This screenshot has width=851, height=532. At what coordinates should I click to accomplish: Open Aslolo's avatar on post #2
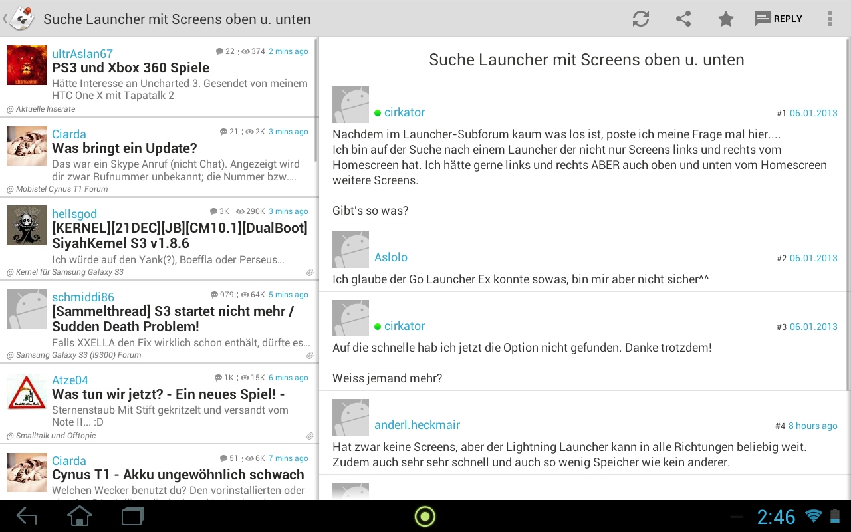[x=350, y=249]
